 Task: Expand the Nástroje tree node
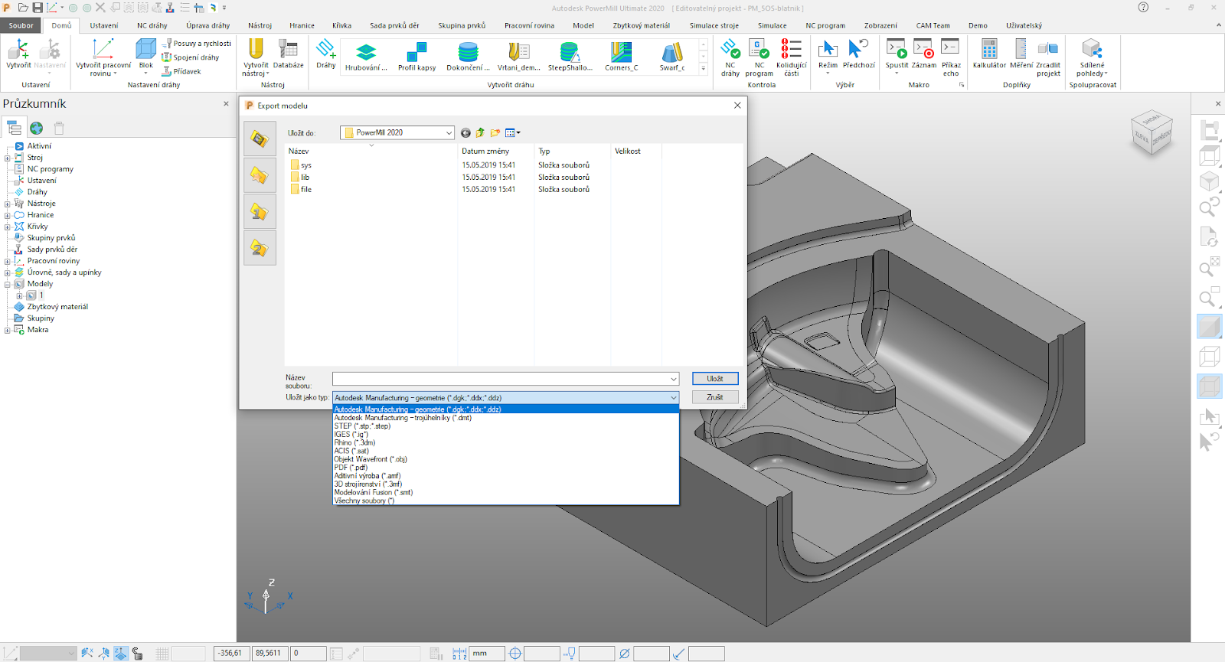(7, 204)
